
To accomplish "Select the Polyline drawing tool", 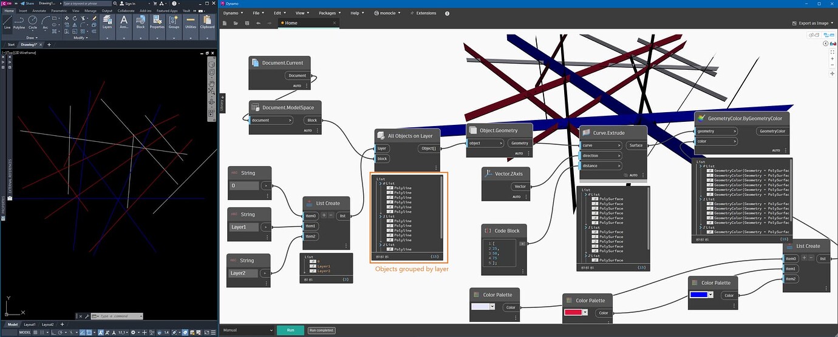I will pyautogui.click(x=19, y=22).
